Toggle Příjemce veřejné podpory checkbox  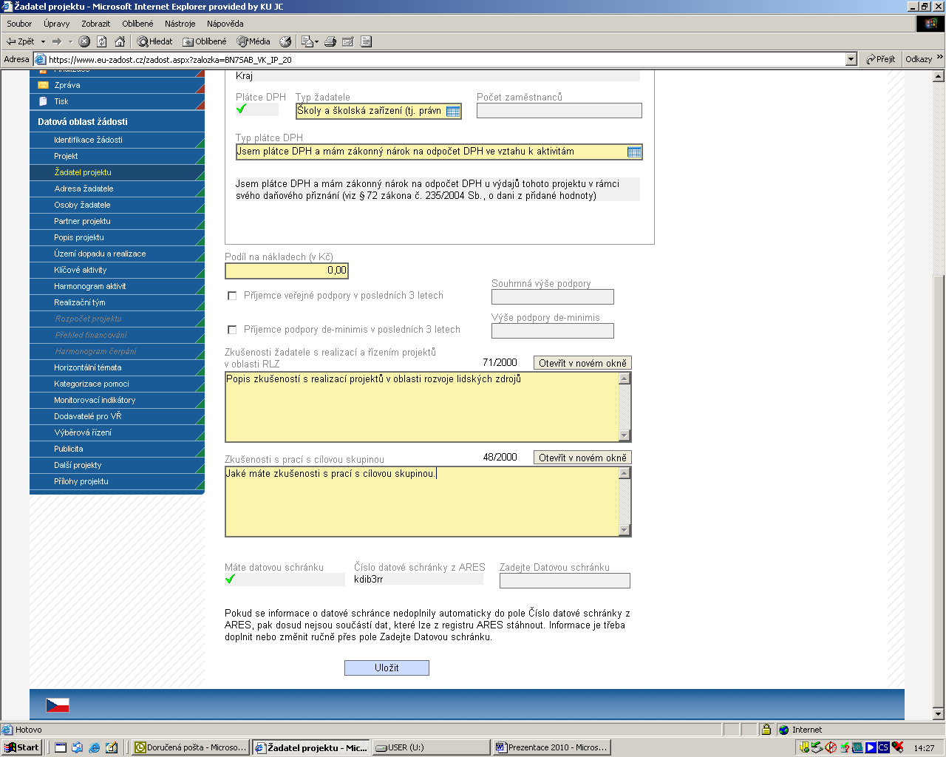232,296
